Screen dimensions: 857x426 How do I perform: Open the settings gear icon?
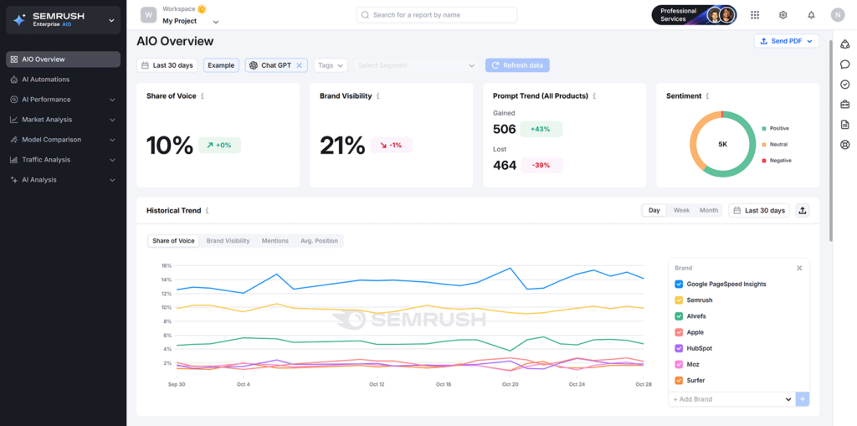(783, 15)
